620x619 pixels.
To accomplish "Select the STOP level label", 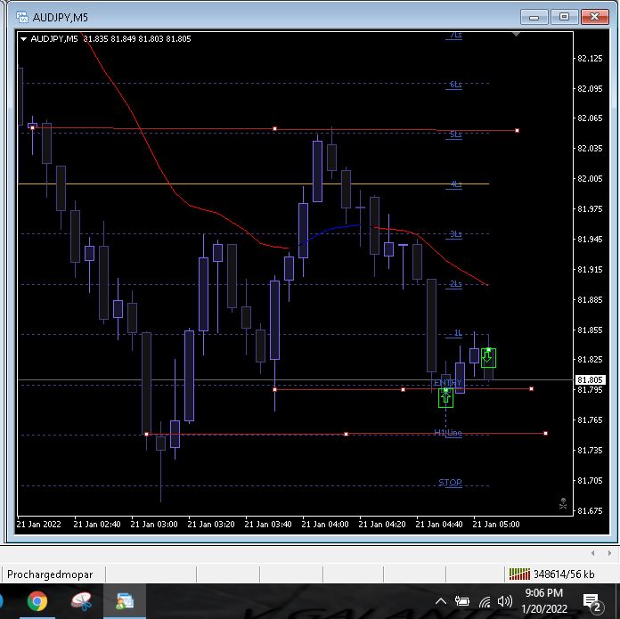I will click(x=450, y=483).
